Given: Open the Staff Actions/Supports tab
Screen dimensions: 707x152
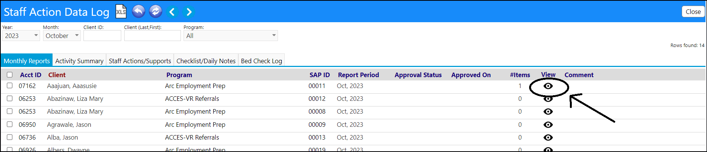Looking at the screenshot, I should coord(140,61).
